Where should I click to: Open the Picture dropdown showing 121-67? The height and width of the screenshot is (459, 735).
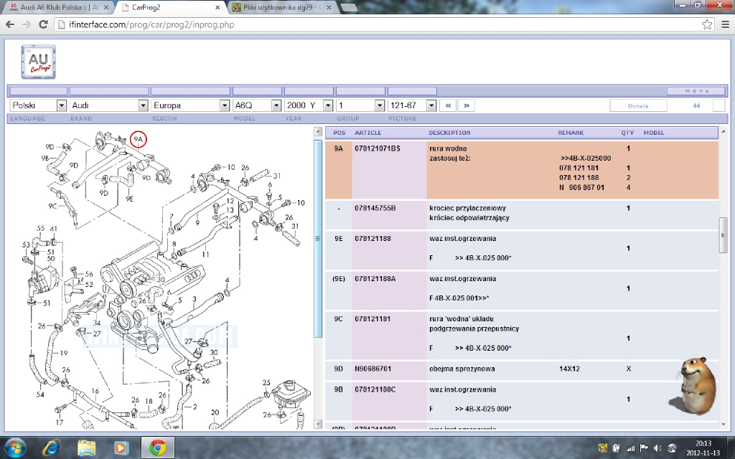[412, 105]
